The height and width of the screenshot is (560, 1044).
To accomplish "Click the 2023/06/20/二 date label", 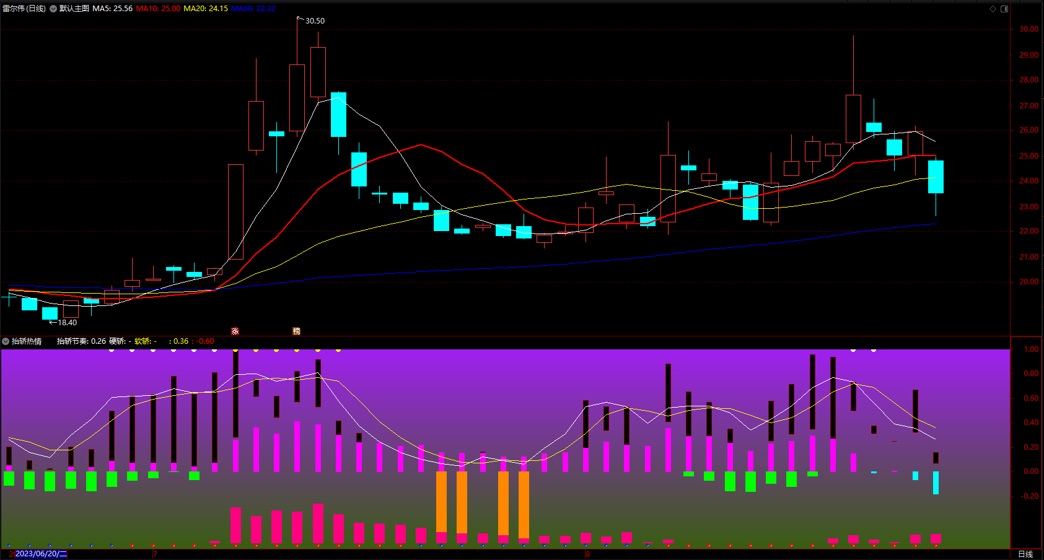I will point(41,554).
